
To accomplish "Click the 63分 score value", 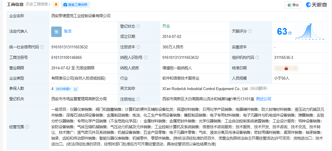I will pos(284,32).
